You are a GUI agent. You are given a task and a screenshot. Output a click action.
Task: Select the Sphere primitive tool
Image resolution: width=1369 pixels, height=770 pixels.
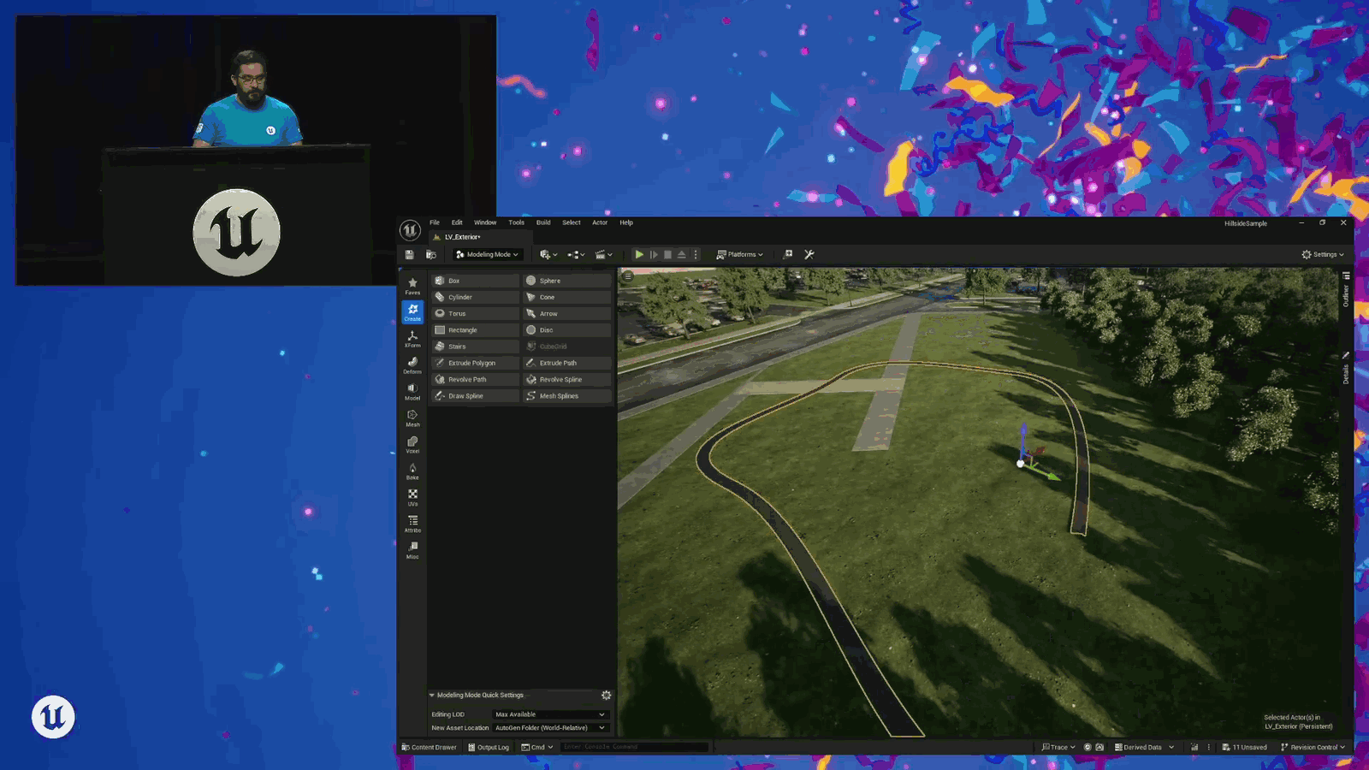click(567, 281)
